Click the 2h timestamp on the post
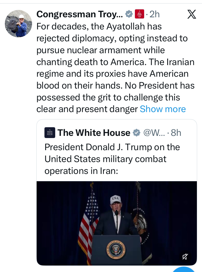Screen dimensions: 202x272 coord(155,14)
